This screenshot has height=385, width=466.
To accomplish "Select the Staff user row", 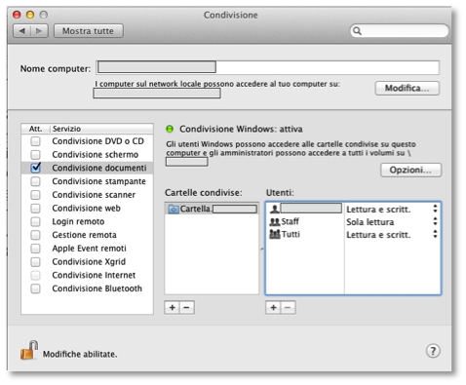I will point(353,221).
